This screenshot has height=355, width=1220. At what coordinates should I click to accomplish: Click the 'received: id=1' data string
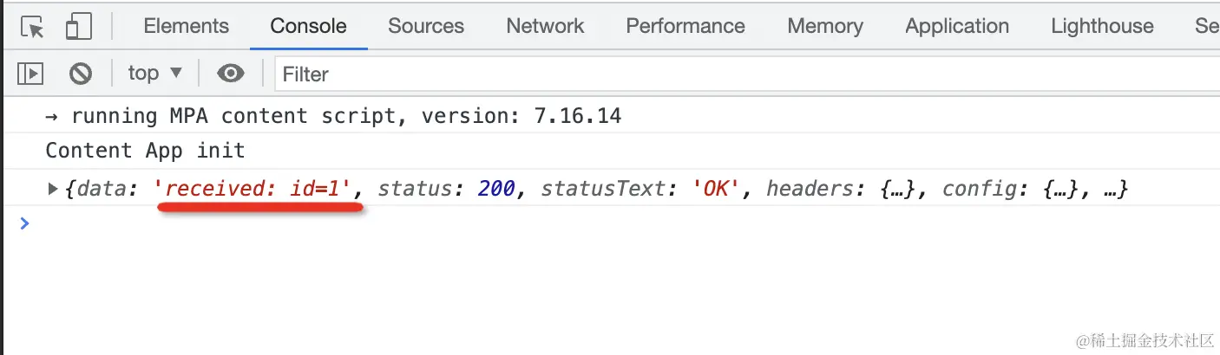[x=258, y=188]
